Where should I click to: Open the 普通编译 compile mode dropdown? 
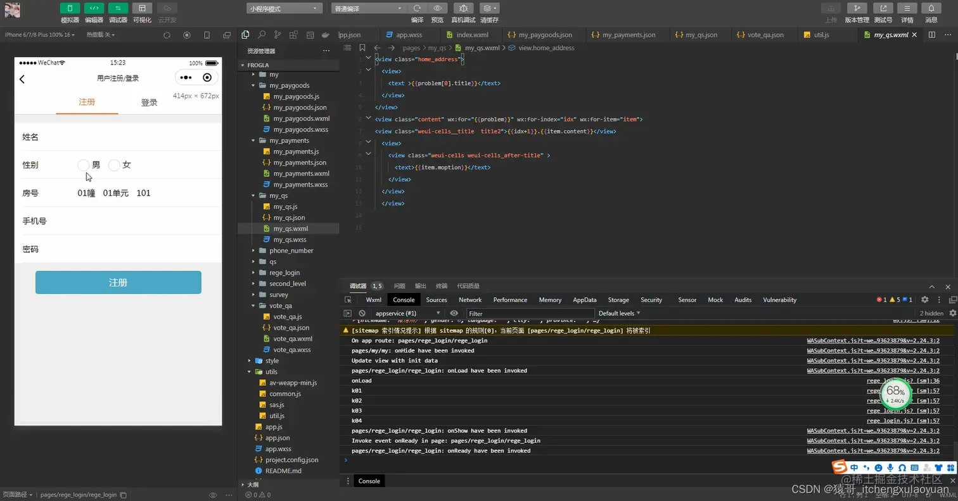pyautogui.click(x=369, y=8)
